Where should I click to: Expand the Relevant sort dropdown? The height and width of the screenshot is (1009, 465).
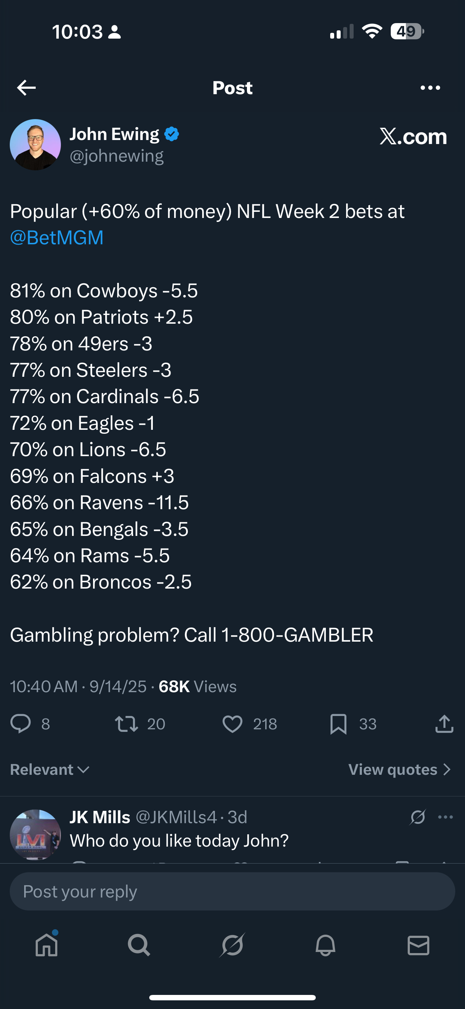(x=50, y=770)
